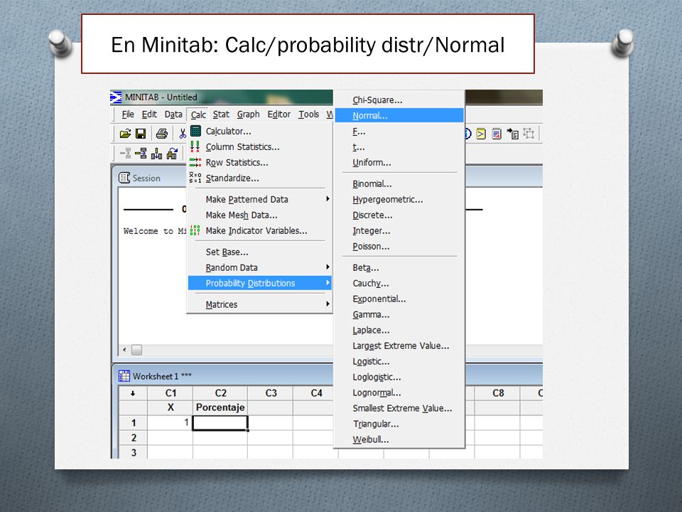Select Lognormal distribution
This screenshot has width=682, height=512.
(399, 393)
